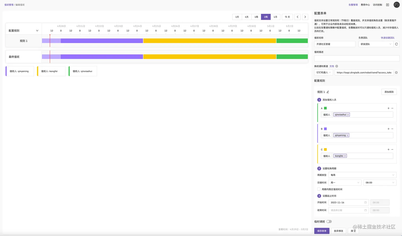Click yellow kongfei segment in 规则 1 row
Viewport: 402px width, 236px height.
(x=210, y=41)
